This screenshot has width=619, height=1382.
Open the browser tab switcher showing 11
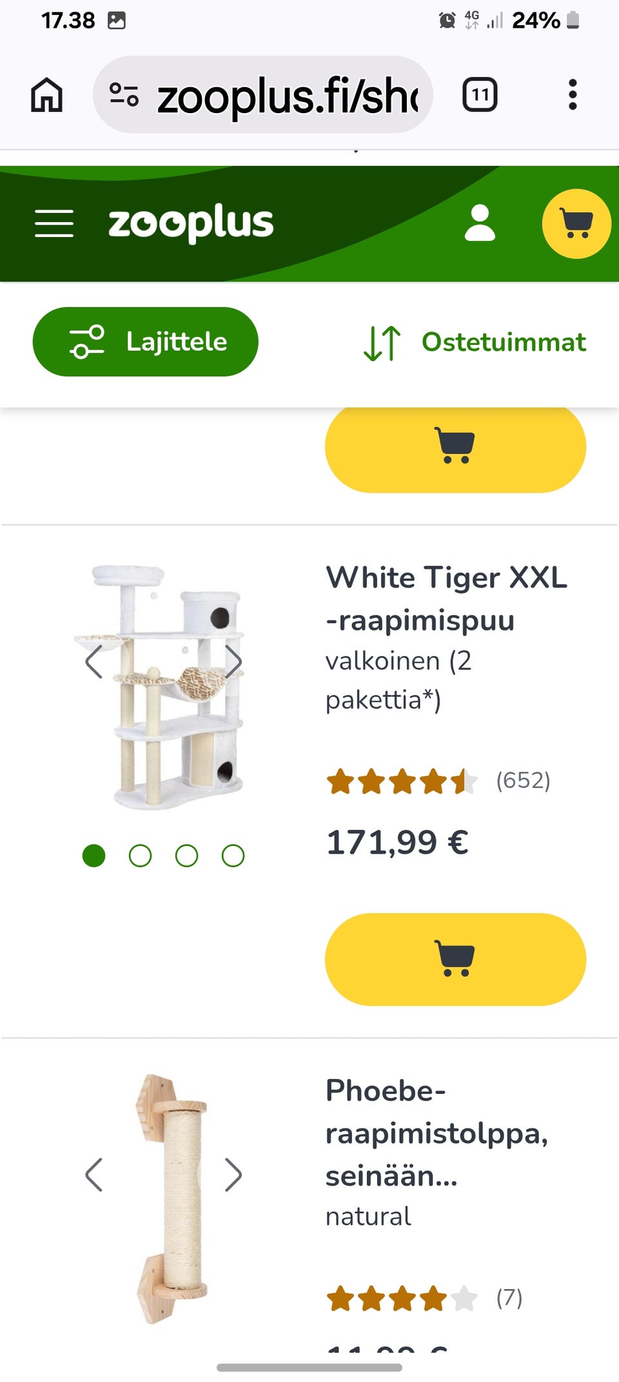480,95
